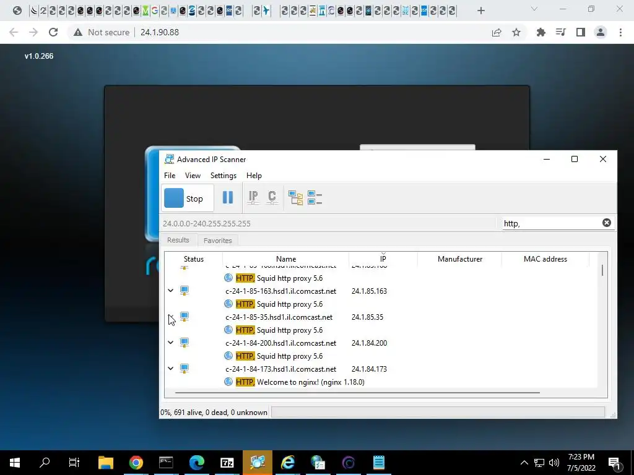Screen dimensions: 634x475
Task: Open Chrome profile avatar
Action: (601, 32)
